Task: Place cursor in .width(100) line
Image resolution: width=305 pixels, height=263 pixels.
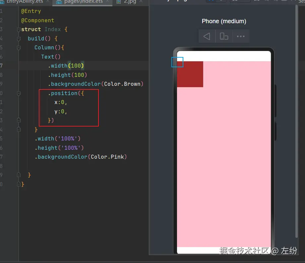Action: coord(66,66)
